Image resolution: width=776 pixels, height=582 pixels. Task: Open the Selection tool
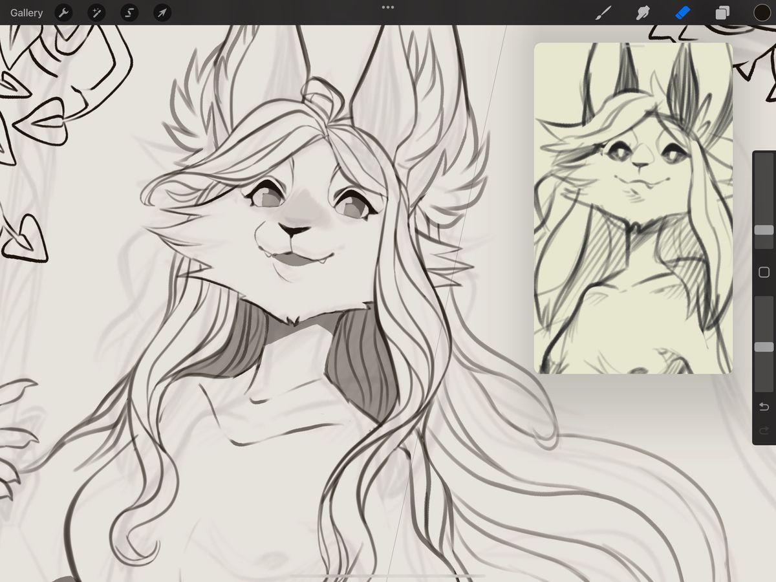coord(129,12)
